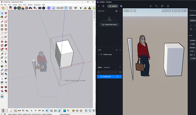Viewport: 196px width, 115px height.
Task: Click the photo camera toolbar icon
Action: tap(62, 8)
